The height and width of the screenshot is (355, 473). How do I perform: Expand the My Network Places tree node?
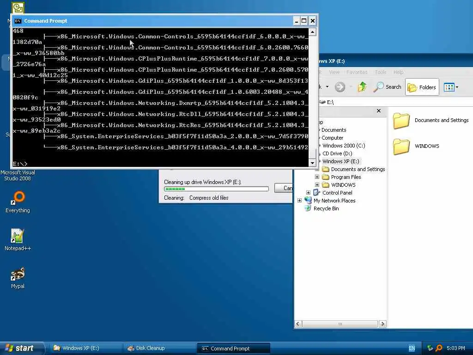[299, 201]
